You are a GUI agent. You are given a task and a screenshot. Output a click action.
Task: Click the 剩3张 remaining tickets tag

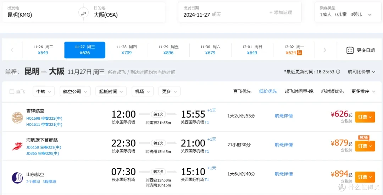point(364,137)
